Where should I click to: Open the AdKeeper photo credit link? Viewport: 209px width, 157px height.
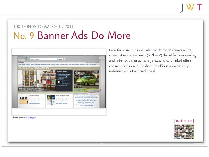click(x=30, y=118)
